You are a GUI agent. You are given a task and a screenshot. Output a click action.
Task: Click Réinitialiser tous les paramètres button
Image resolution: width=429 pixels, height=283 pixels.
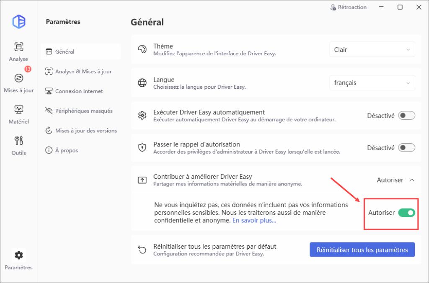[362, 250]
